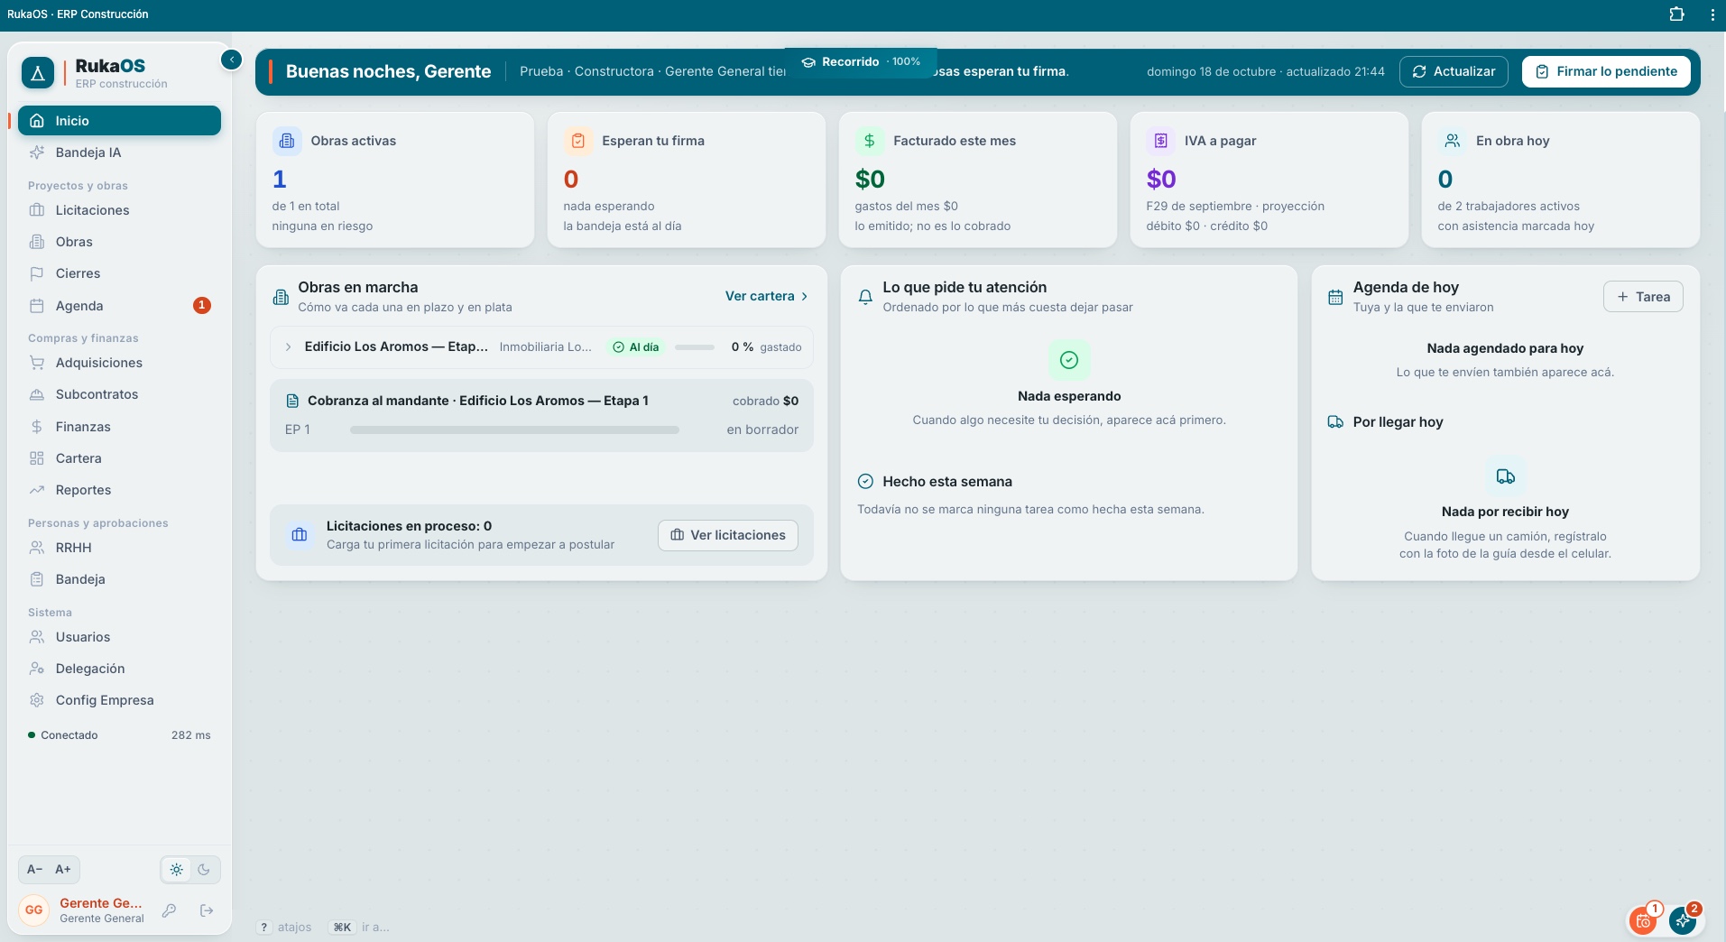
Task: Decrease font size with A− button
Action: 34,869
